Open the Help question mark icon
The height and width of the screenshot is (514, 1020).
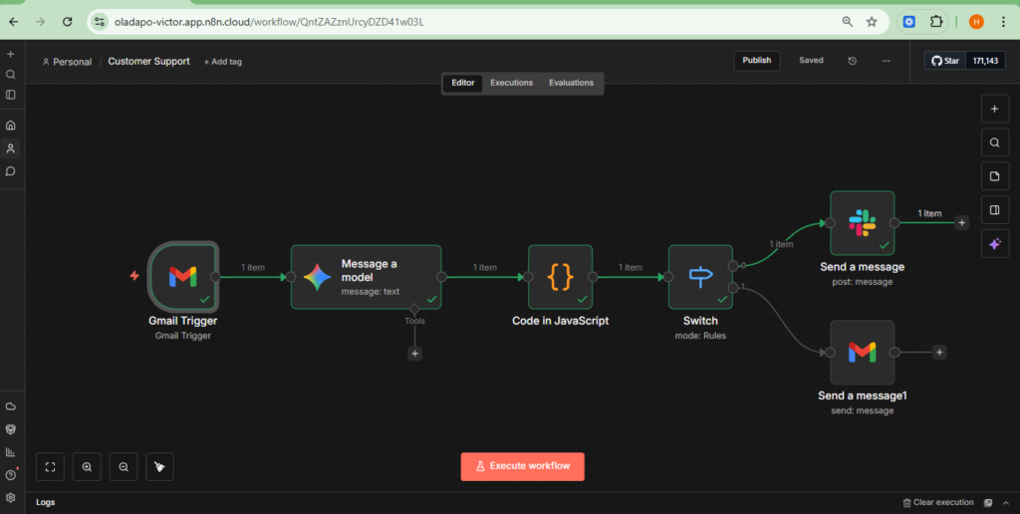tap(10, 475)
